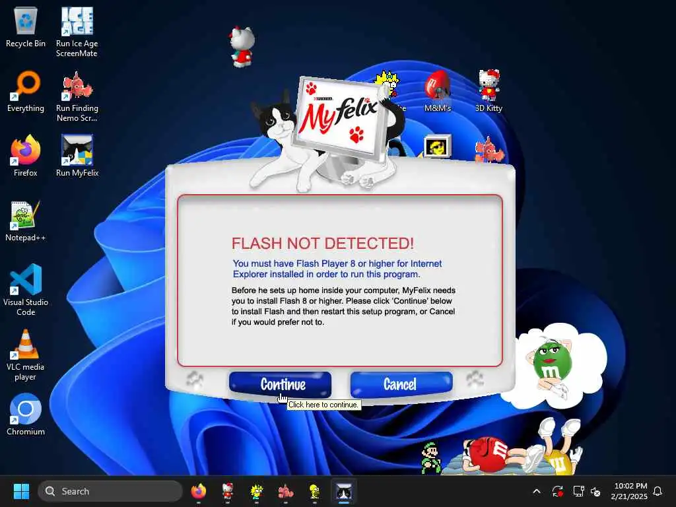Switch to the yellow character taskbar app
Image resolution: width=676 pixels, height=507 pixels.
point(314,491)
